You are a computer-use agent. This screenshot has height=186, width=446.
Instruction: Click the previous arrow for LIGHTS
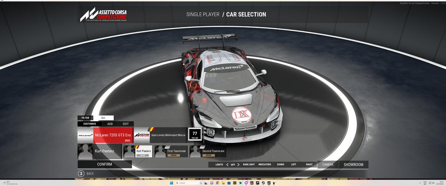click(227, 164)
